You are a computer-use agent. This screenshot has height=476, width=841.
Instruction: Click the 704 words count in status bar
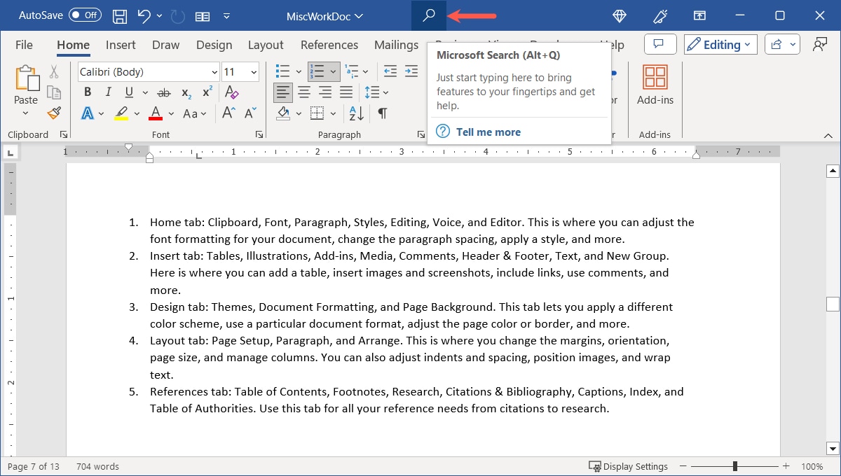pyautogui.click(x=97, y=466)
